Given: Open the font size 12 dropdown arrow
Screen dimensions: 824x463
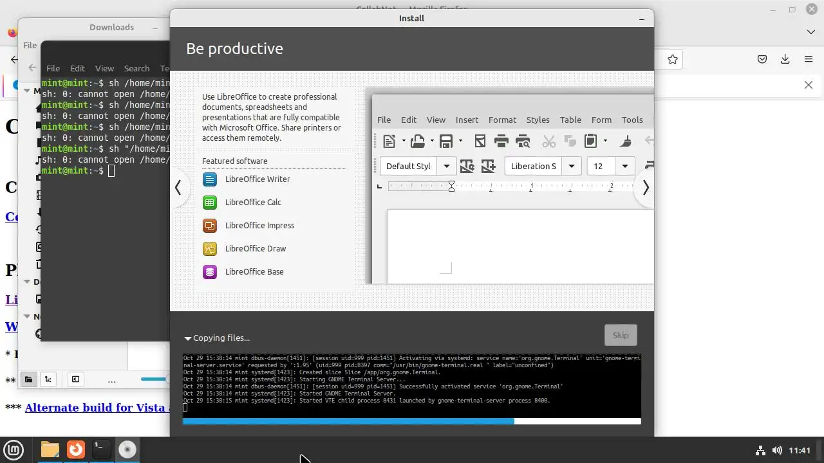Looking at the screenshot, I should pos(625,167).
